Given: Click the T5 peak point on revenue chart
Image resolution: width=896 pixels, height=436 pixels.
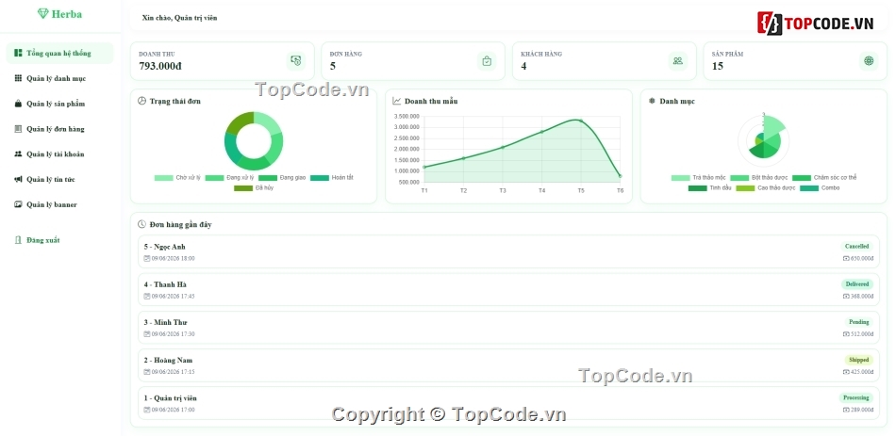Looking at the screenshot, I should click(x=581, y=121).
